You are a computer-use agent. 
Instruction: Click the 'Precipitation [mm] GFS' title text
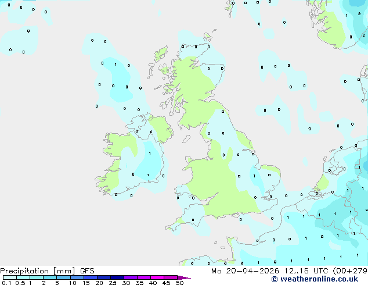click(x=47, y=271)
